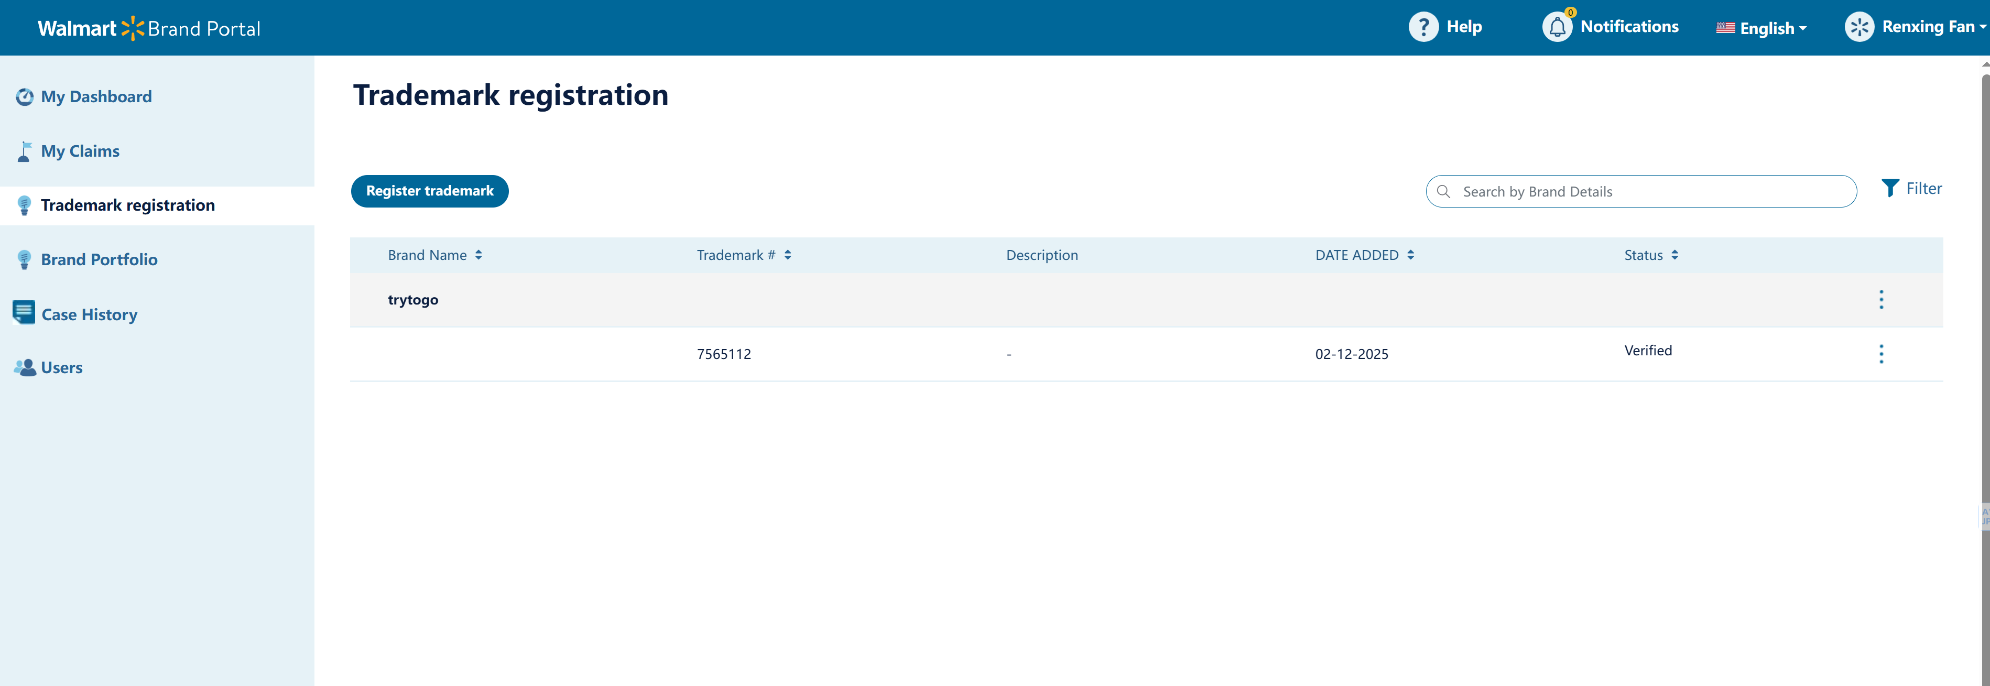
Task: Select Trademark registration in sidebar
Action: click(x=127, y=205)
